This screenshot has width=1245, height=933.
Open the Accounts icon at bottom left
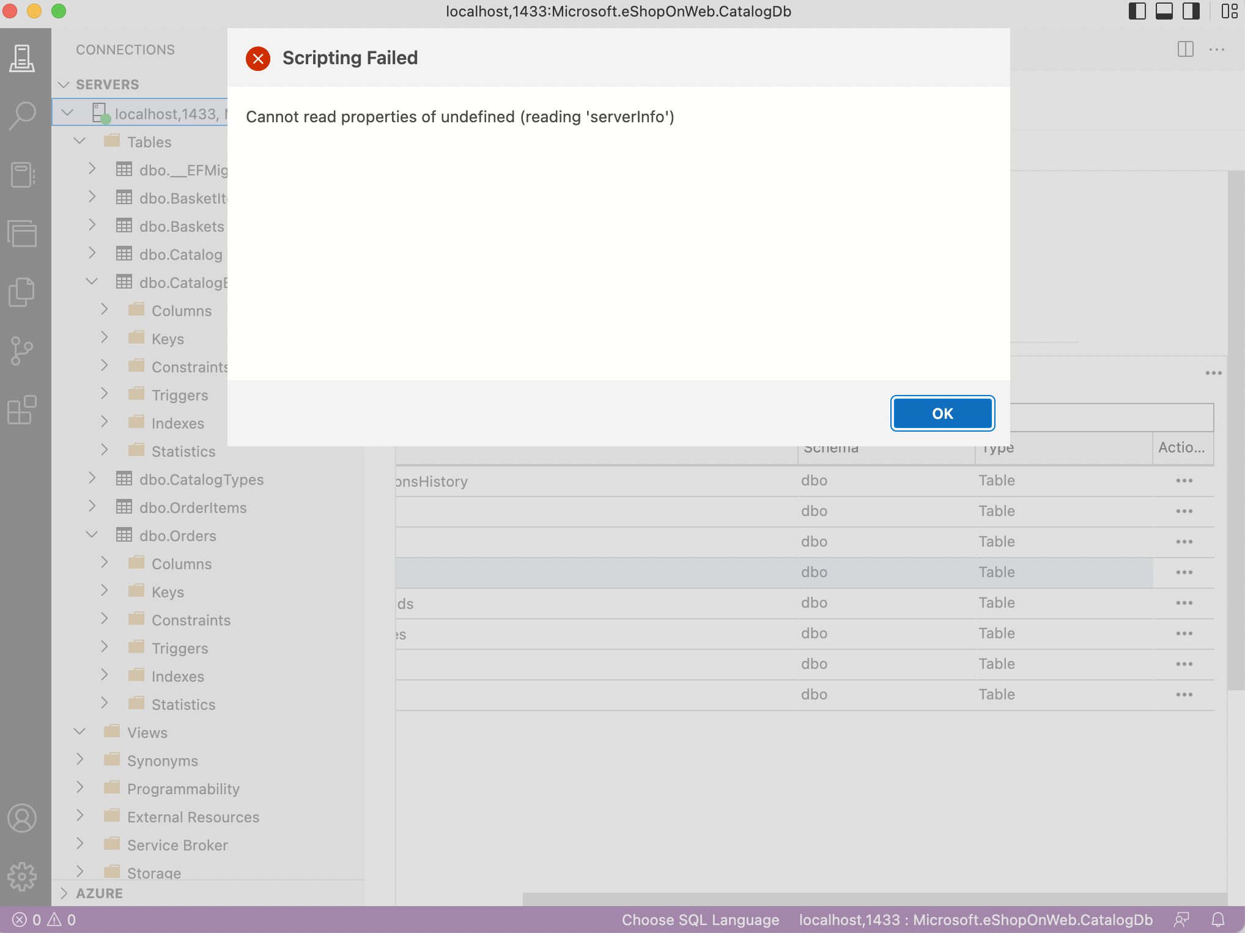click(x=23, y=818)
